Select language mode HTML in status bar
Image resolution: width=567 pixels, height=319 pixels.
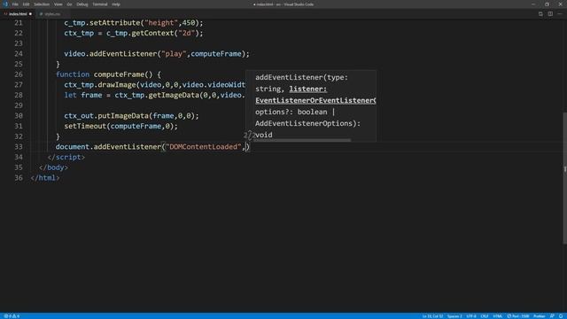point(498,316)
